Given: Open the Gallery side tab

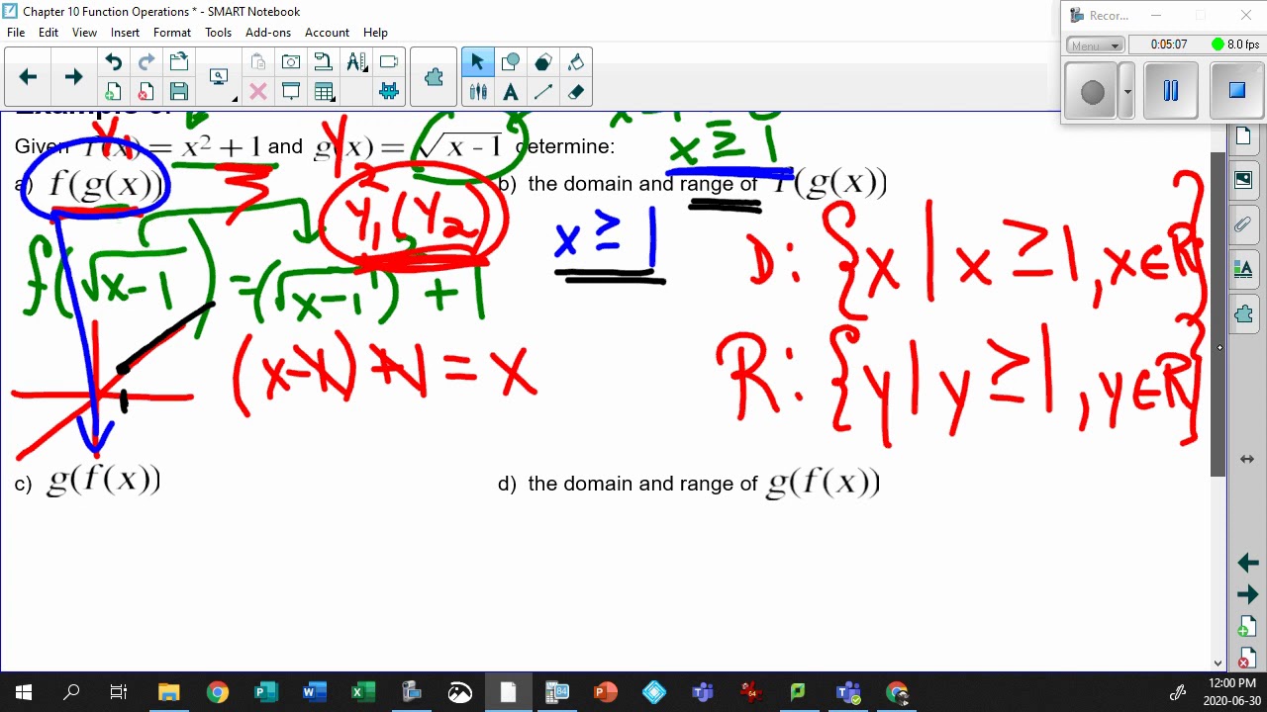Looking at the screenshot, I should pyautogui.click(x=1243, y=181).
